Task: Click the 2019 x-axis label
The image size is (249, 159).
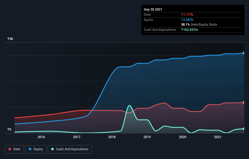Action: 147,137
